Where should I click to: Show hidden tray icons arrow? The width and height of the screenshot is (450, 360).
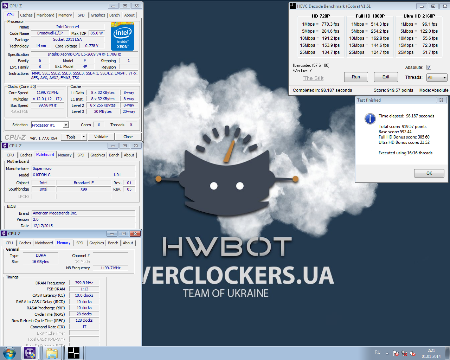387,353
